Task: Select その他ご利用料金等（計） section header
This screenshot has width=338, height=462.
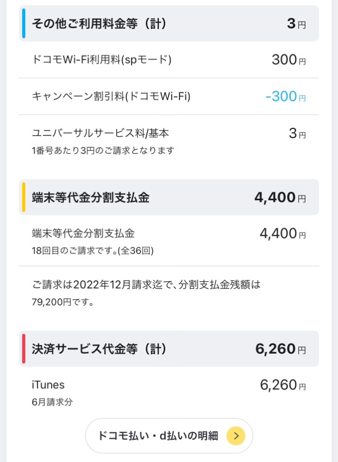Action: coord(169,23)
